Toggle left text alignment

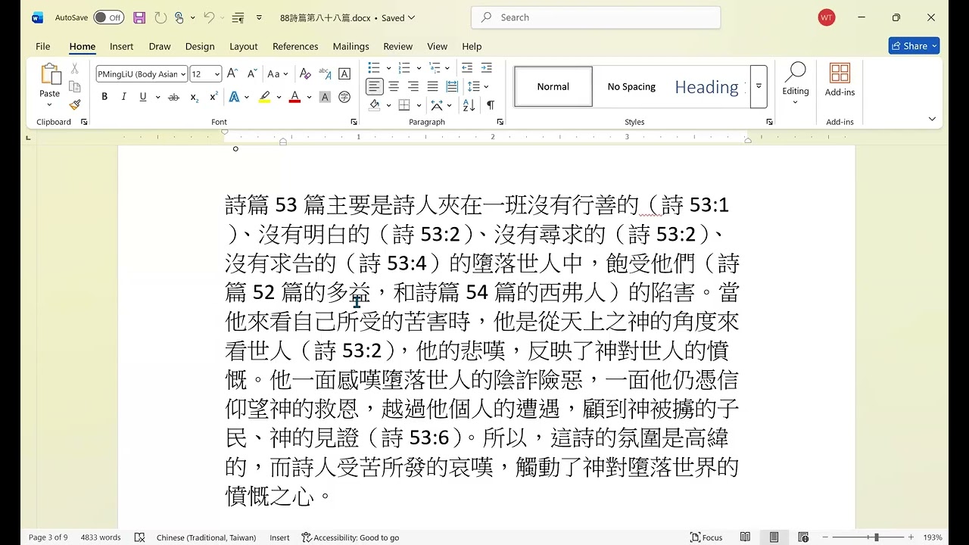pyautogui.click(x=374, y=86)
